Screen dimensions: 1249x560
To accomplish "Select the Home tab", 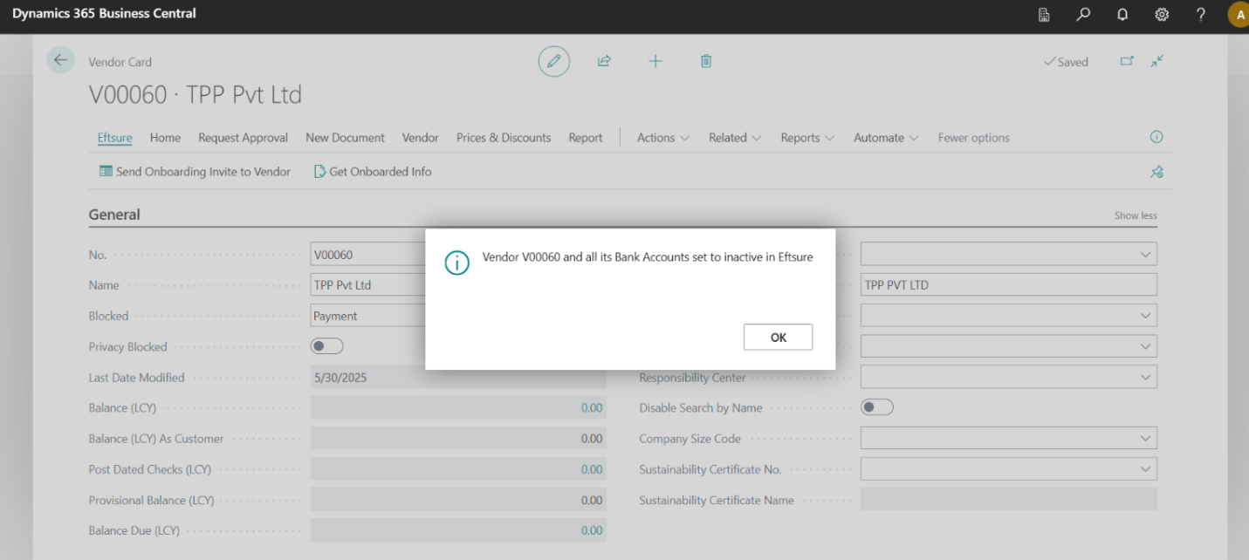I will point(165,138).
